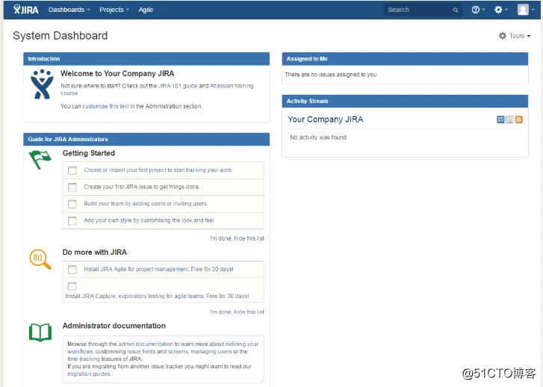This screenshot has width=543, height=387.
Task: Click the orange magnifier 'Do more' icon
Action: (x=40, y=259)
